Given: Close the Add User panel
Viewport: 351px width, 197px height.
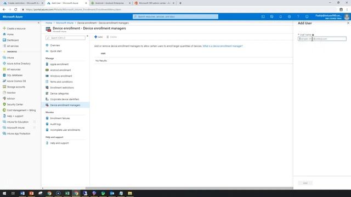Looking at the screenshot, I should tap(348, 23).
